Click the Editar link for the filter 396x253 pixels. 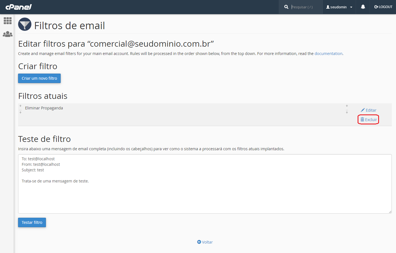[368, 110]
